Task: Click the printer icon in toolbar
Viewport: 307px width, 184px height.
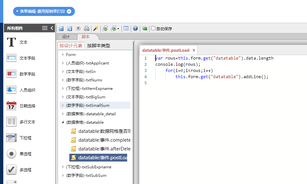Action: (x=87, y=29)
